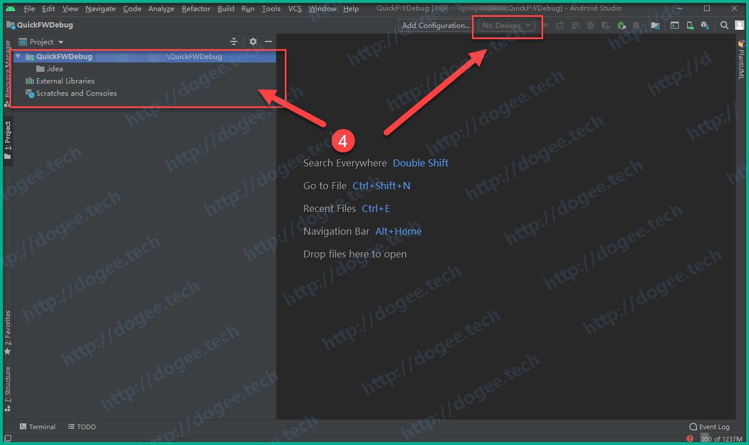Click the Ctrl+Shift+N shortcut text
This screenshot has height=445, width=749.
click(381, 186)
